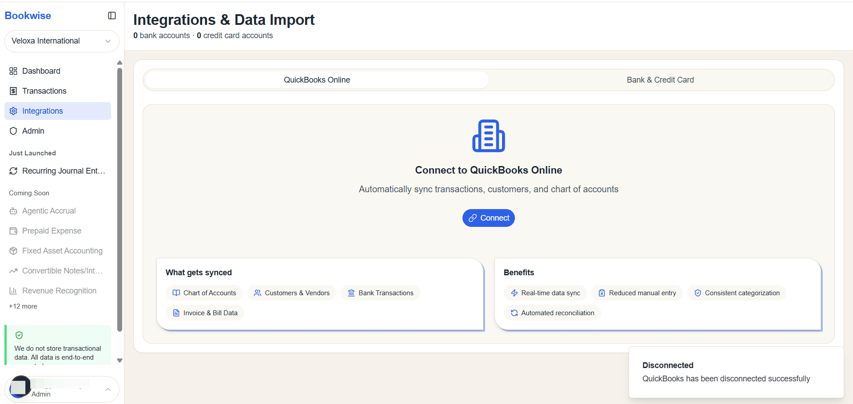The width and height of the screenshot is (853, 404).
Task: Click the Customers & Vendors people icon
Action: [258, 293]
